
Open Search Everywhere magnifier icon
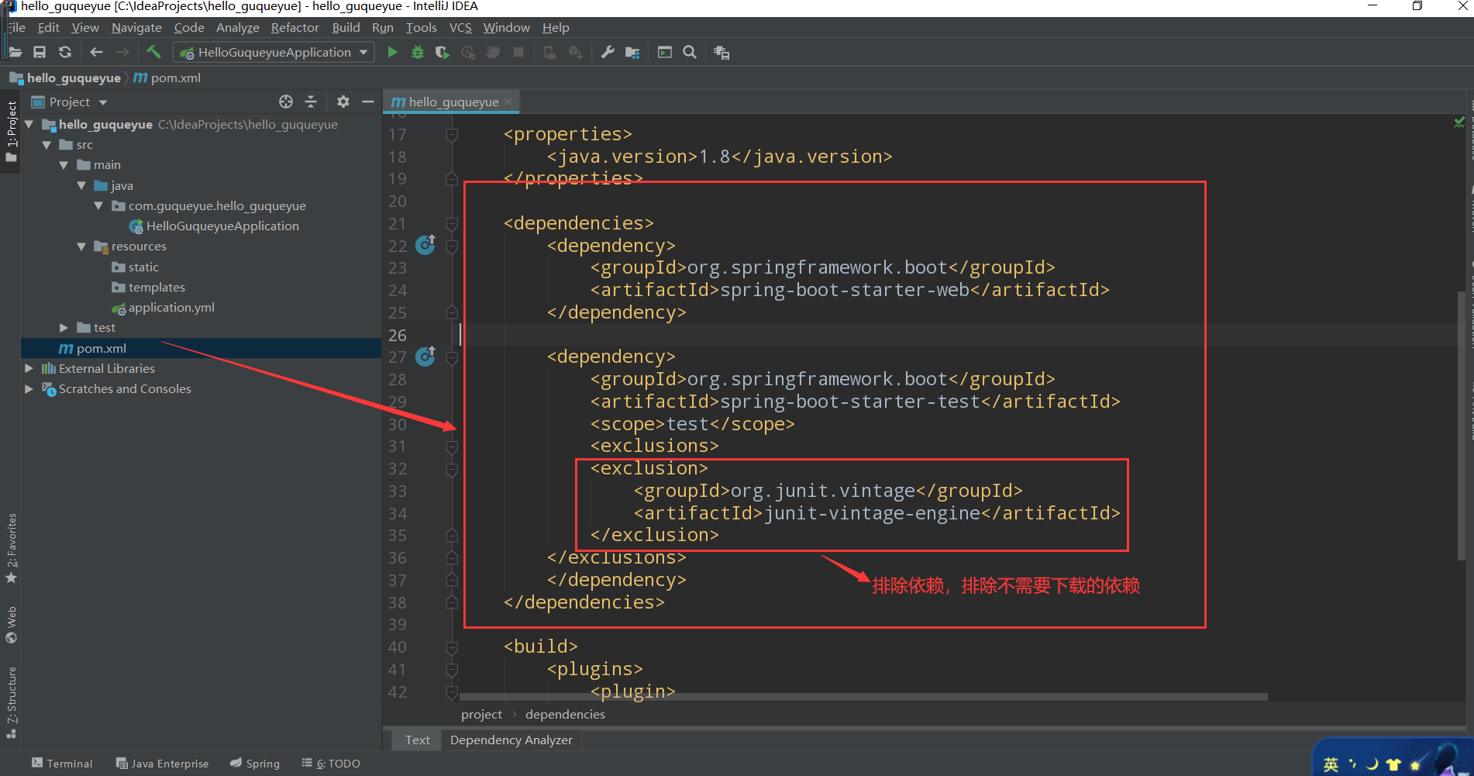(690, 52)
